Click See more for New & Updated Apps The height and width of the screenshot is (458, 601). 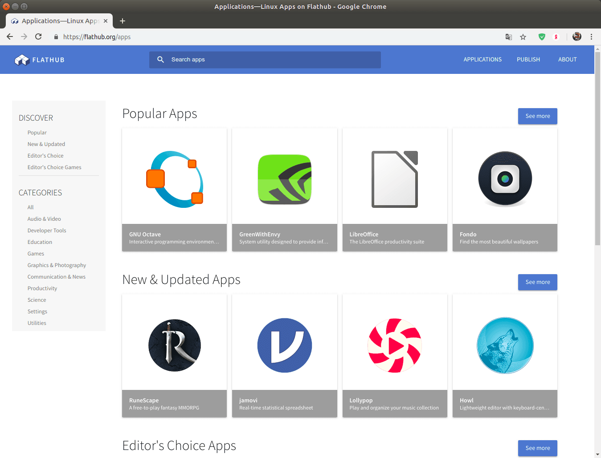tap(538, 282)
